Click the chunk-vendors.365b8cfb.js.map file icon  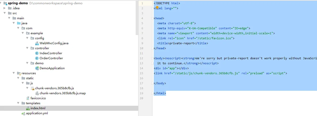tap(37, 93)
